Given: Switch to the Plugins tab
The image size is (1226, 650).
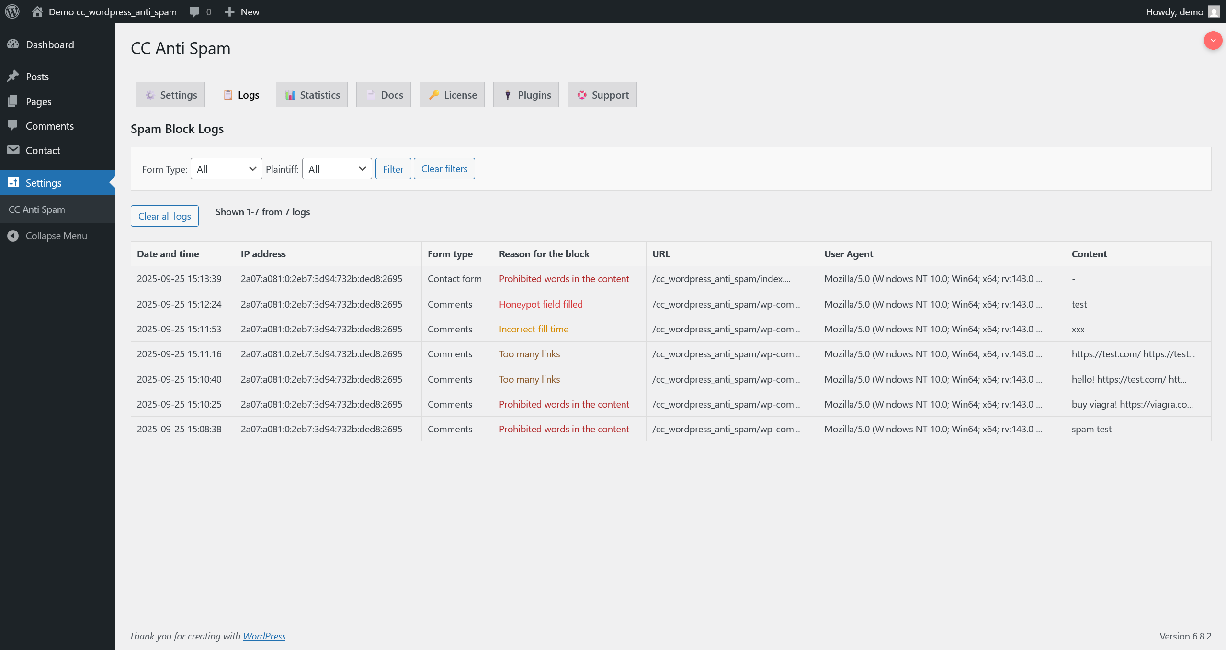Looking at the screenshot, I should (x=525, y=94).
